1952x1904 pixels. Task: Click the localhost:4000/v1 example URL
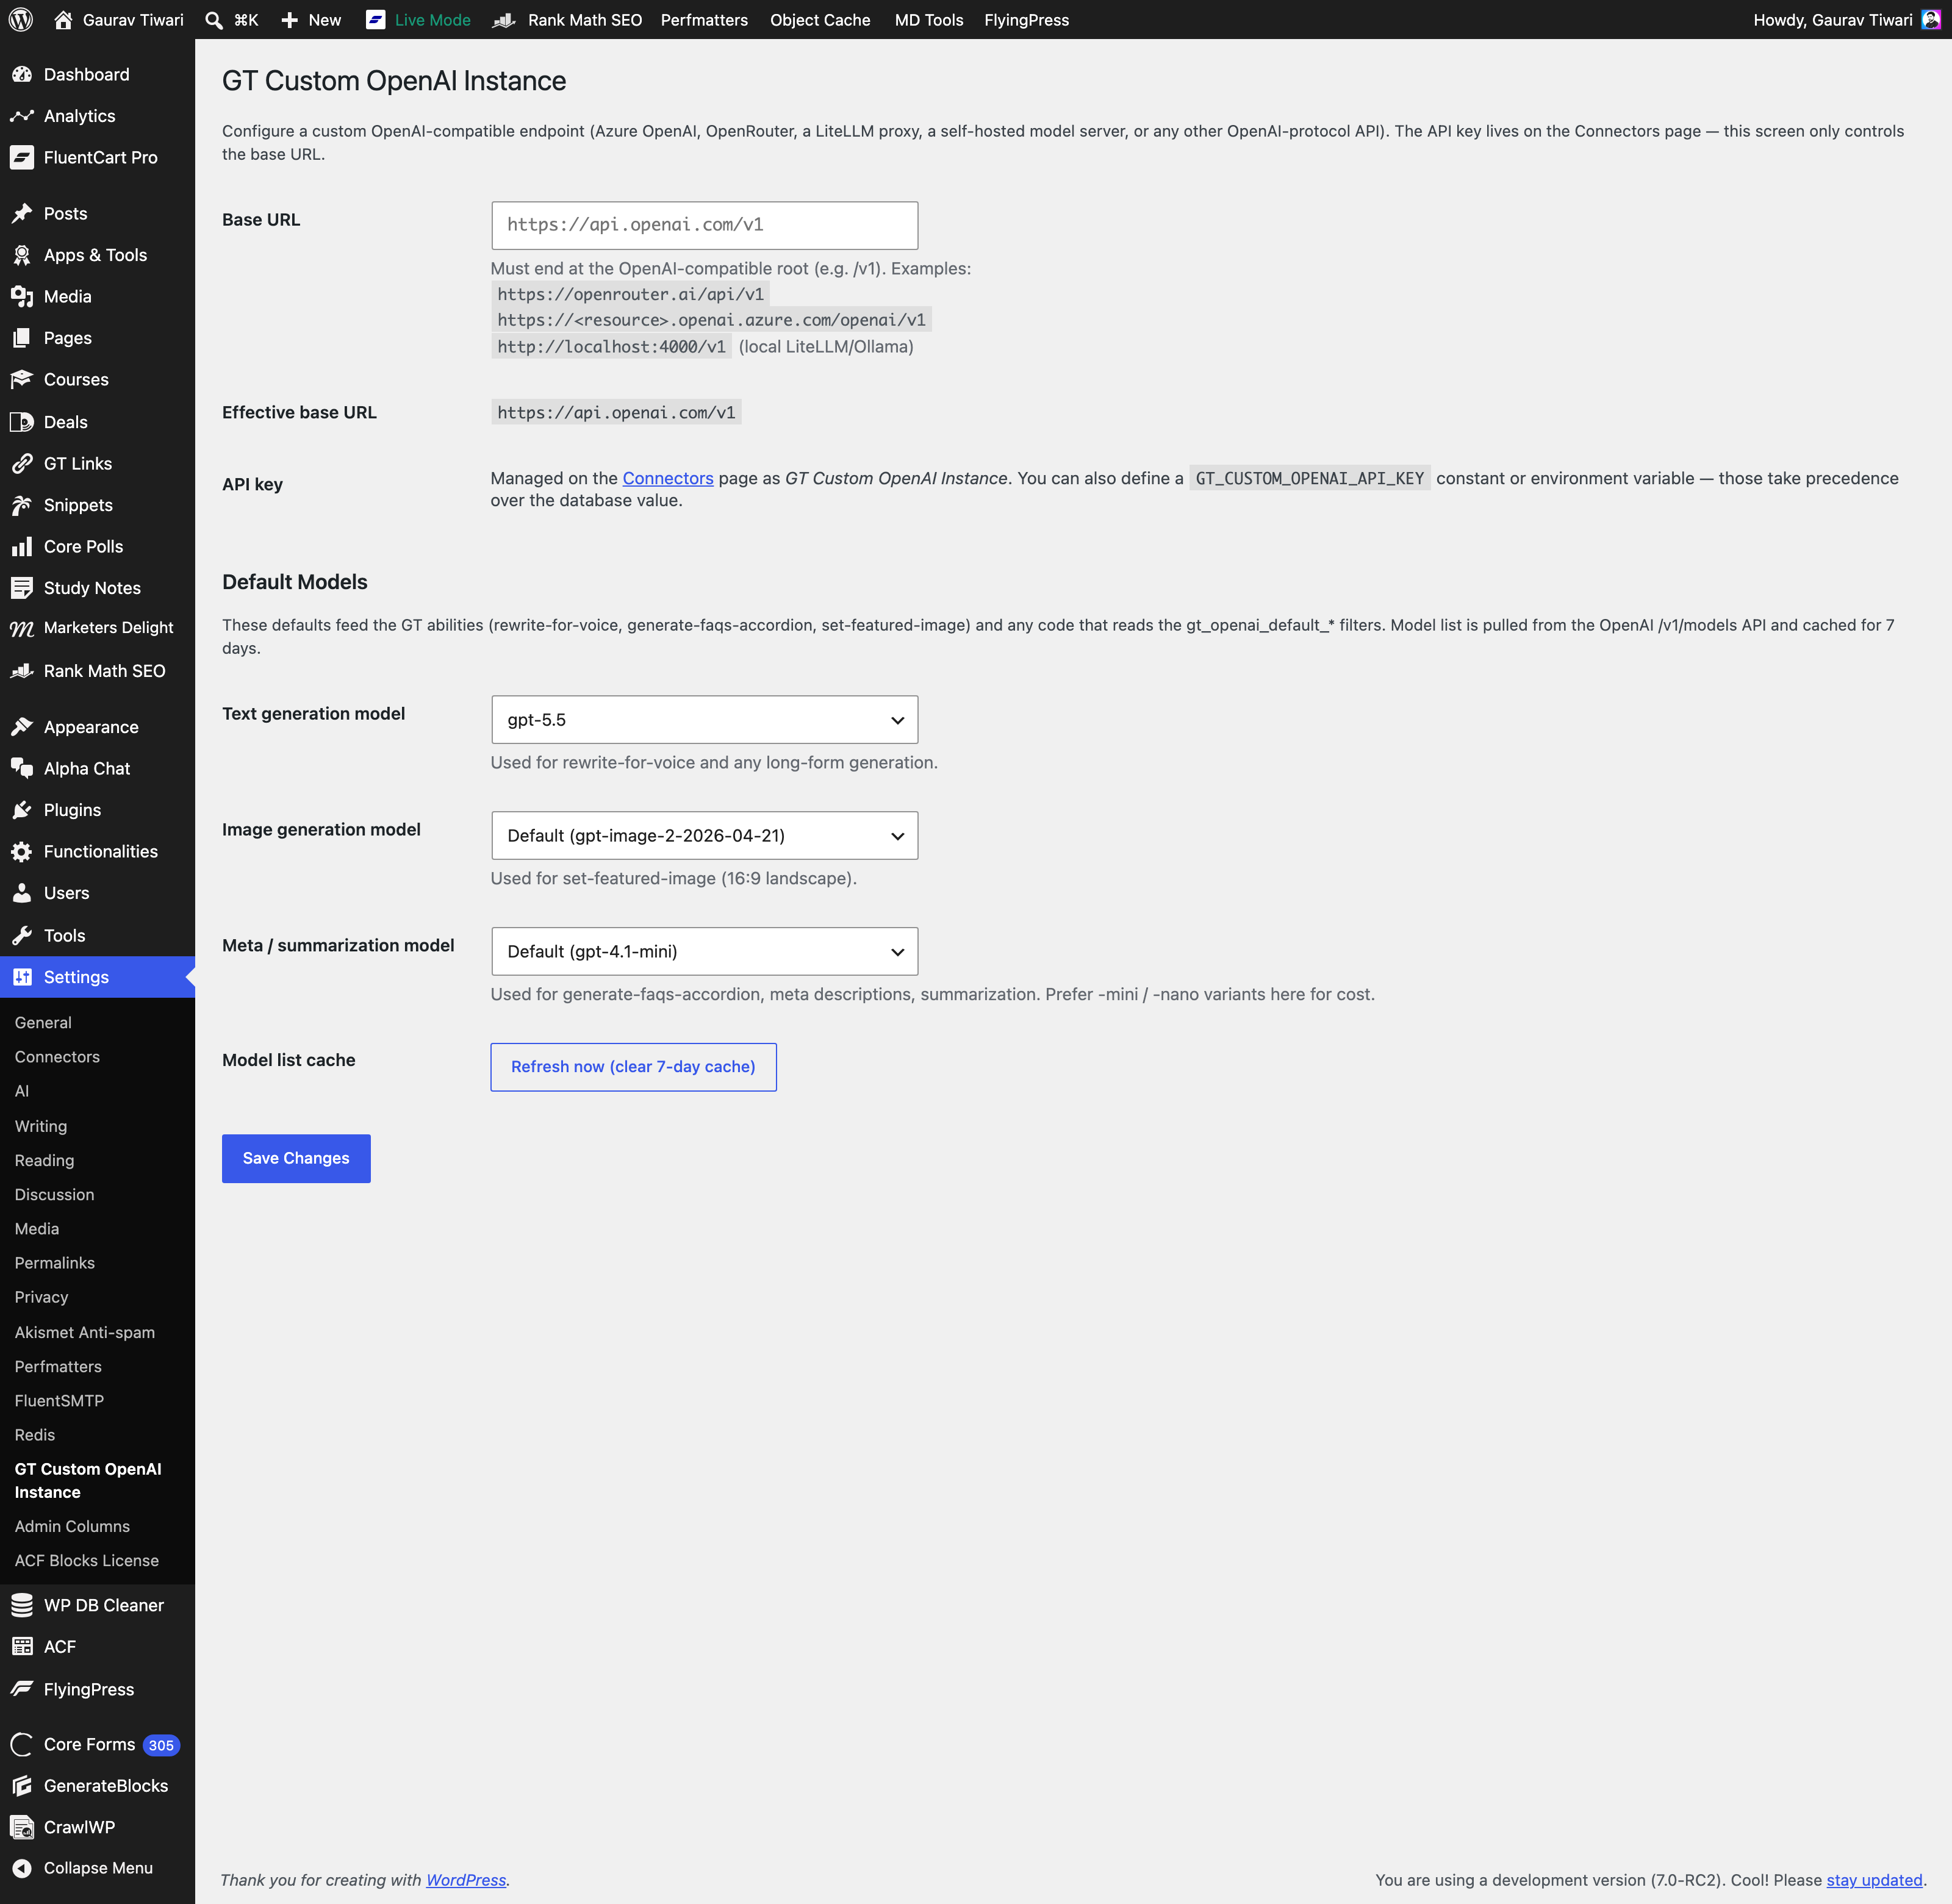(x=611, y=347)
